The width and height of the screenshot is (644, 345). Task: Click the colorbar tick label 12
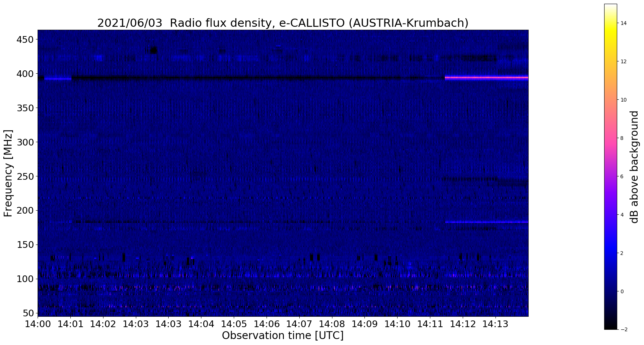624,61
